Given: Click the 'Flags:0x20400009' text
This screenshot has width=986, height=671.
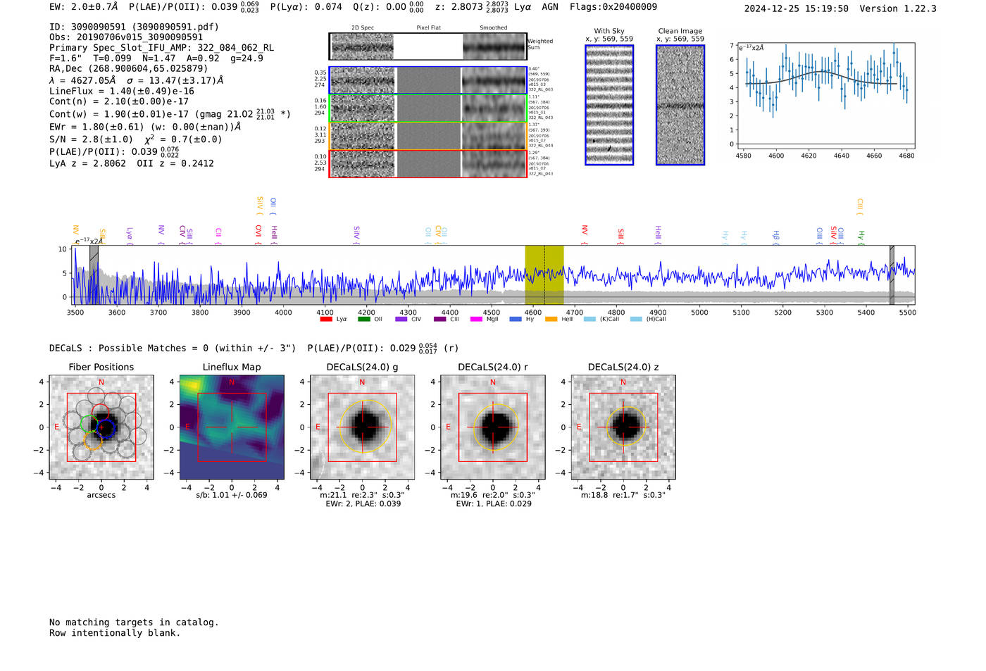Looking at the screenshot, I should [x=613, y=7].
